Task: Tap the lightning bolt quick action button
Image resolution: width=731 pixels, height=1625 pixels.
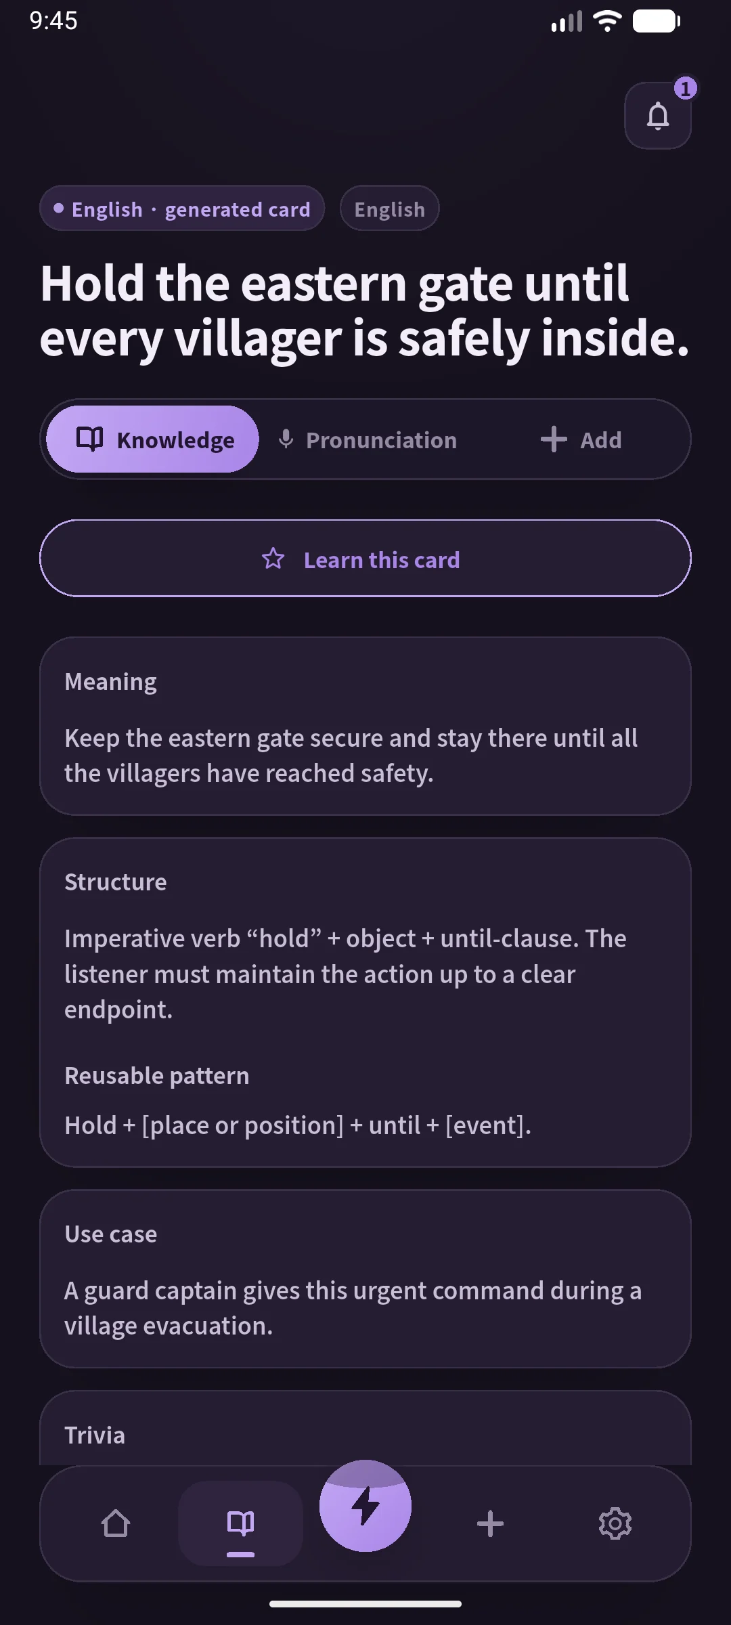Action: (x=365, y=1506)
